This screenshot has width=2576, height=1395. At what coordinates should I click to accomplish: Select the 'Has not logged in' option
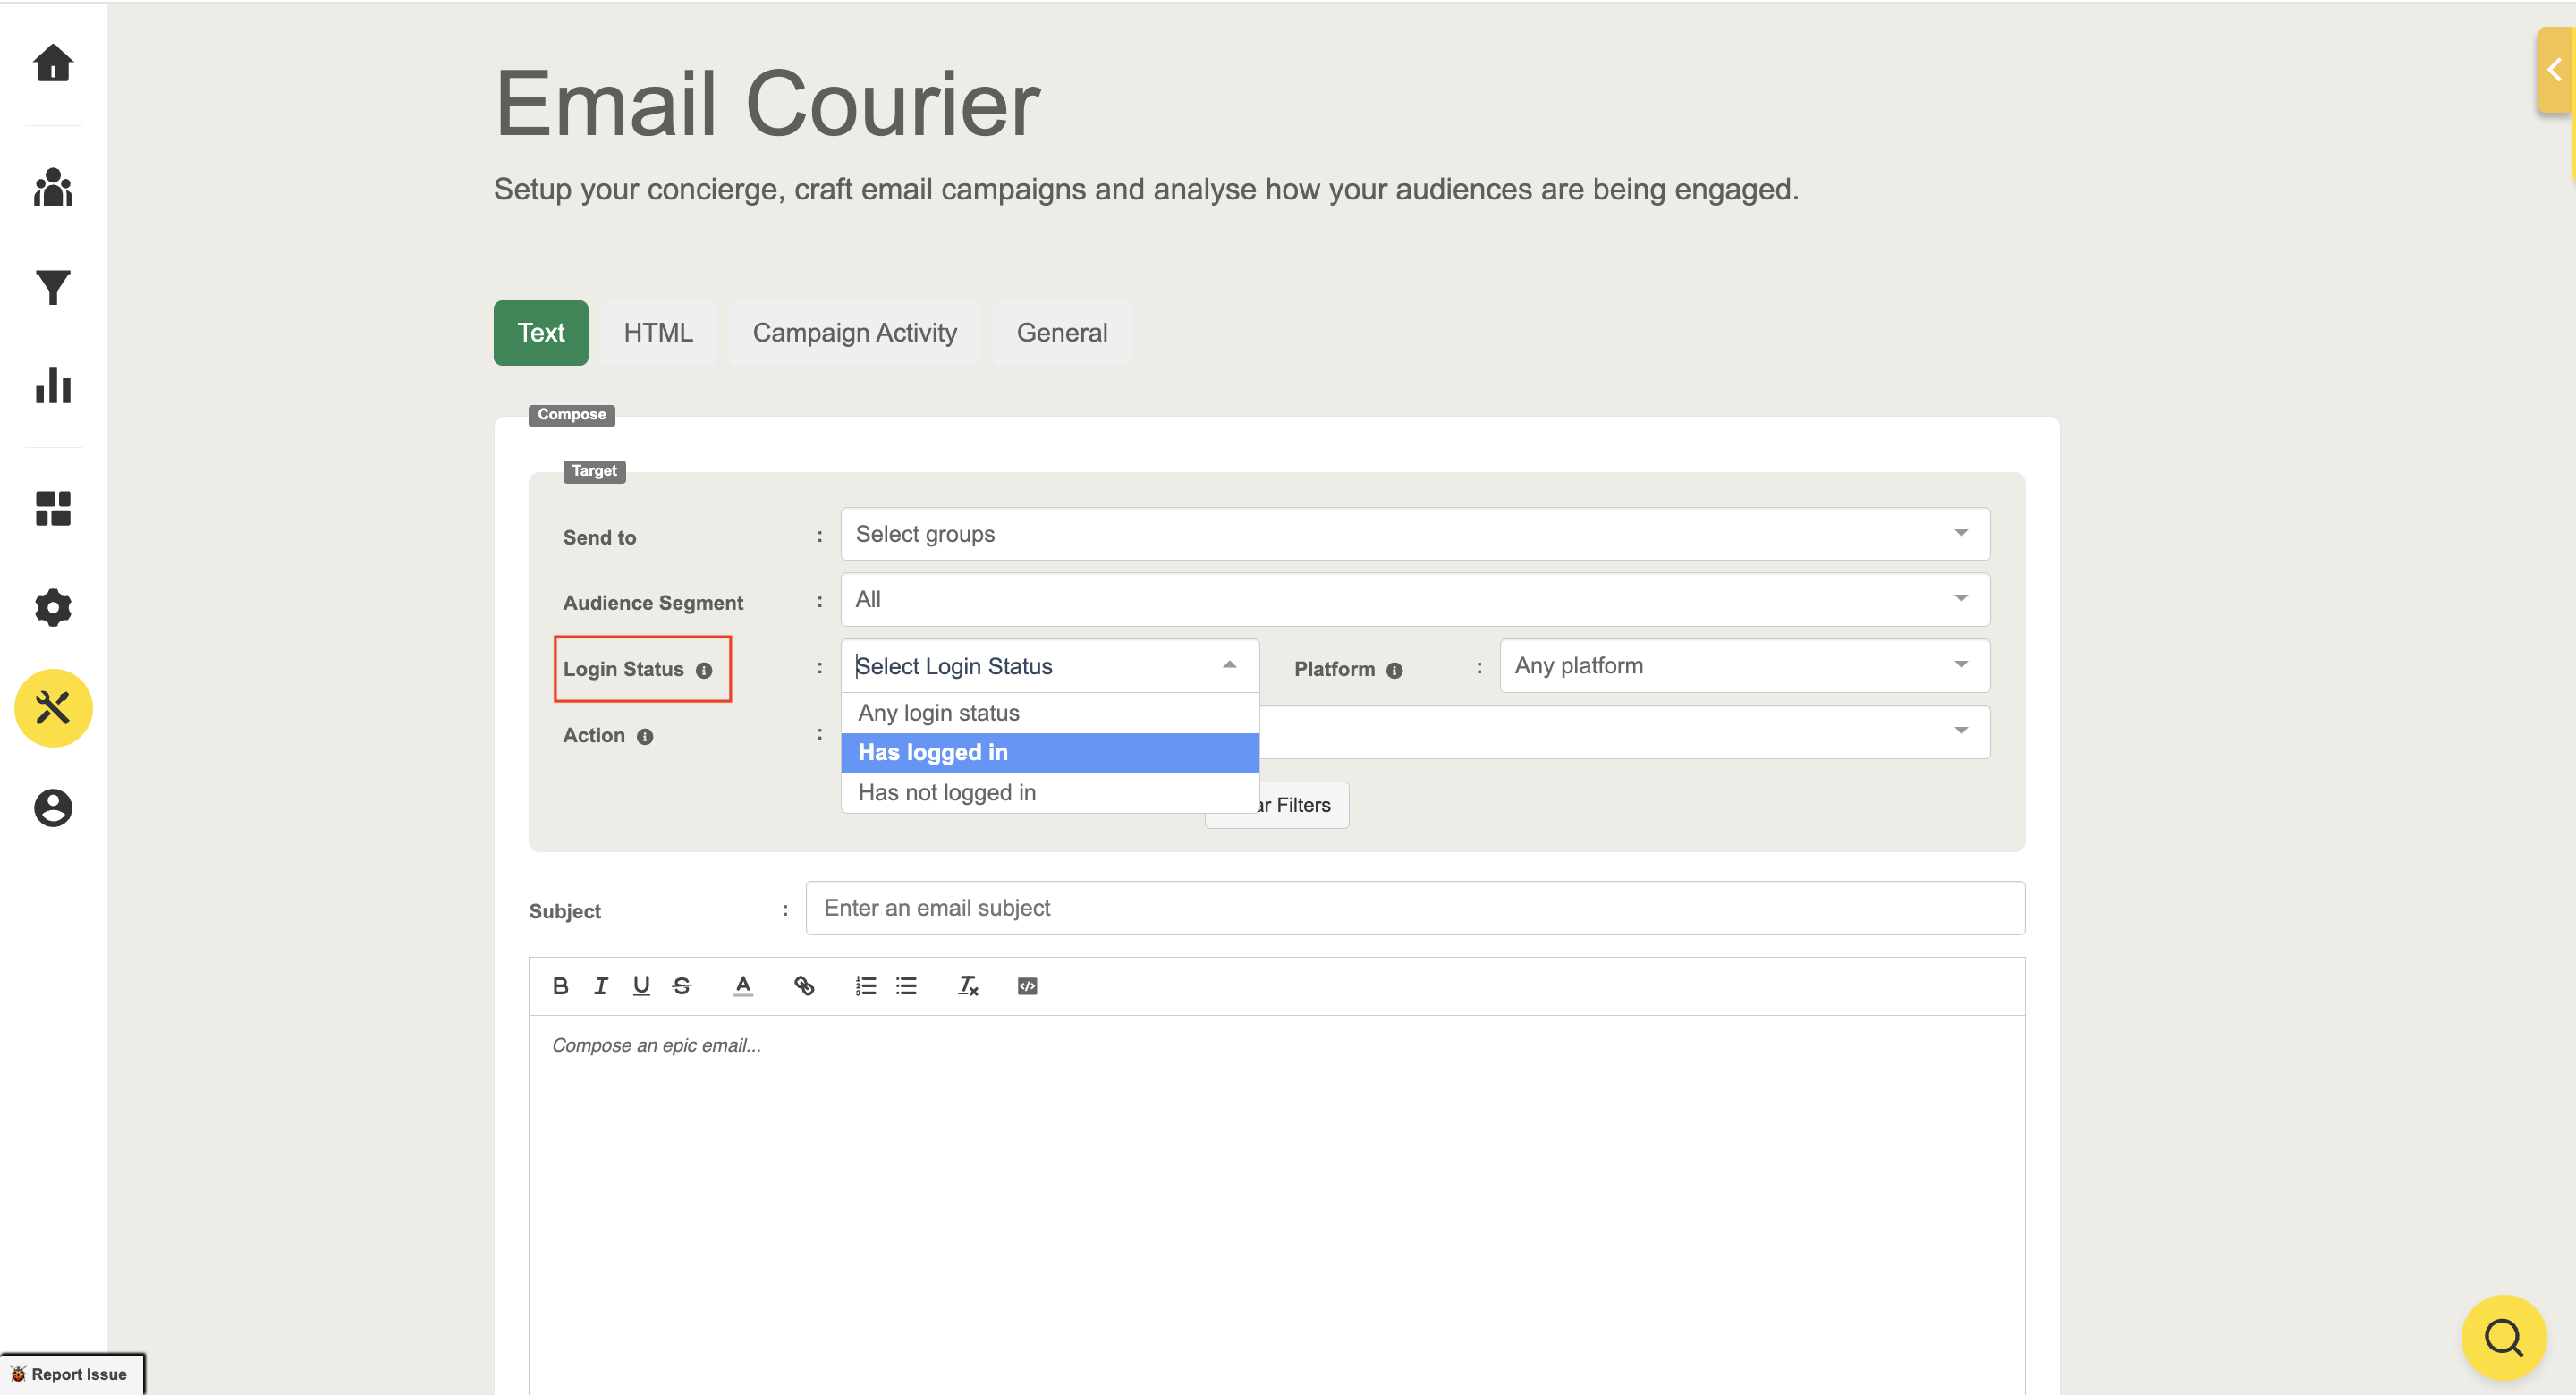coord(947,793)
